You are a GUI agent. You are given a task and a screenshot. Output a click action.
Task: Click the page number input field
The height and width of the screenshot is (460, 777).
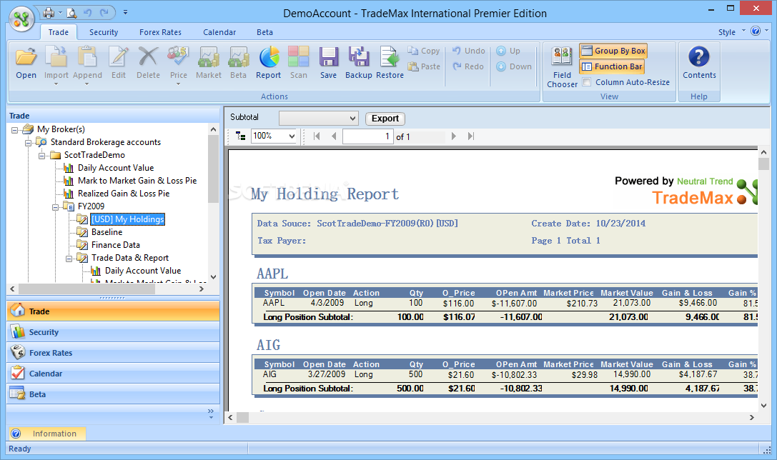[368, 136]
